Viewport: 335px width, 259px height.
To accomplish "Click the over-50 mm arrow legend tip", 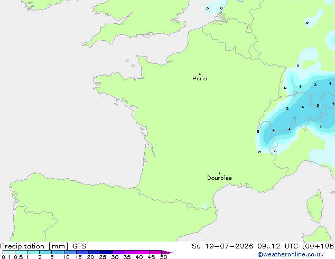I will (x=168, y=252).
